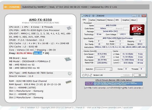Open the Graphics tab
Screen dimensions: 152x110
tap(126, 20)
